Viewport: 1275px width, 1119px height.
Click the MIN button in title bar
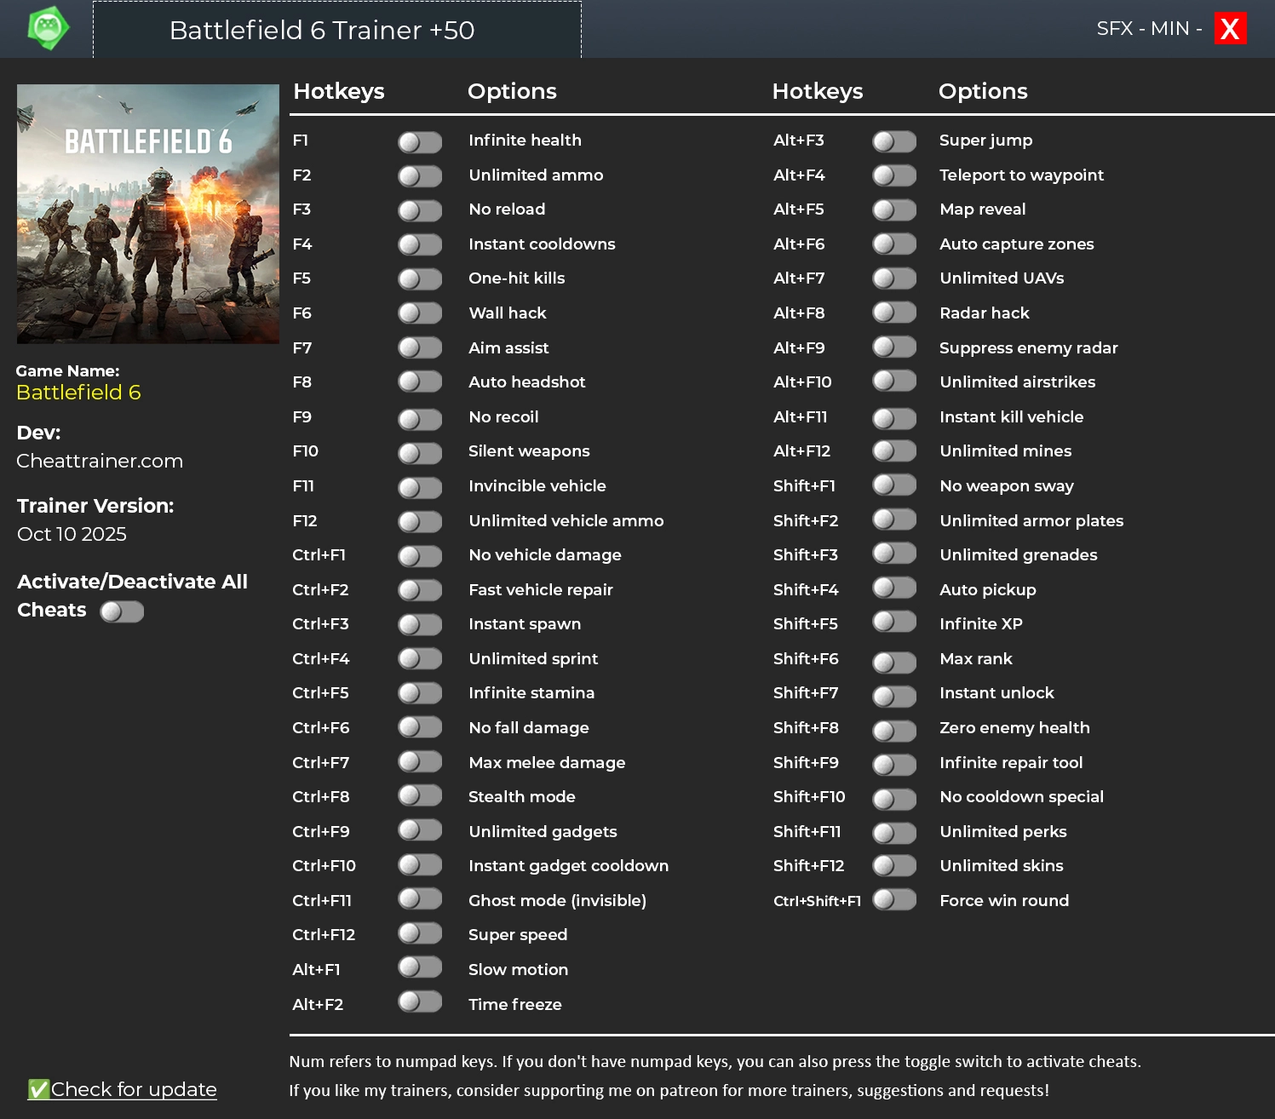click(x=1169, y=29)
